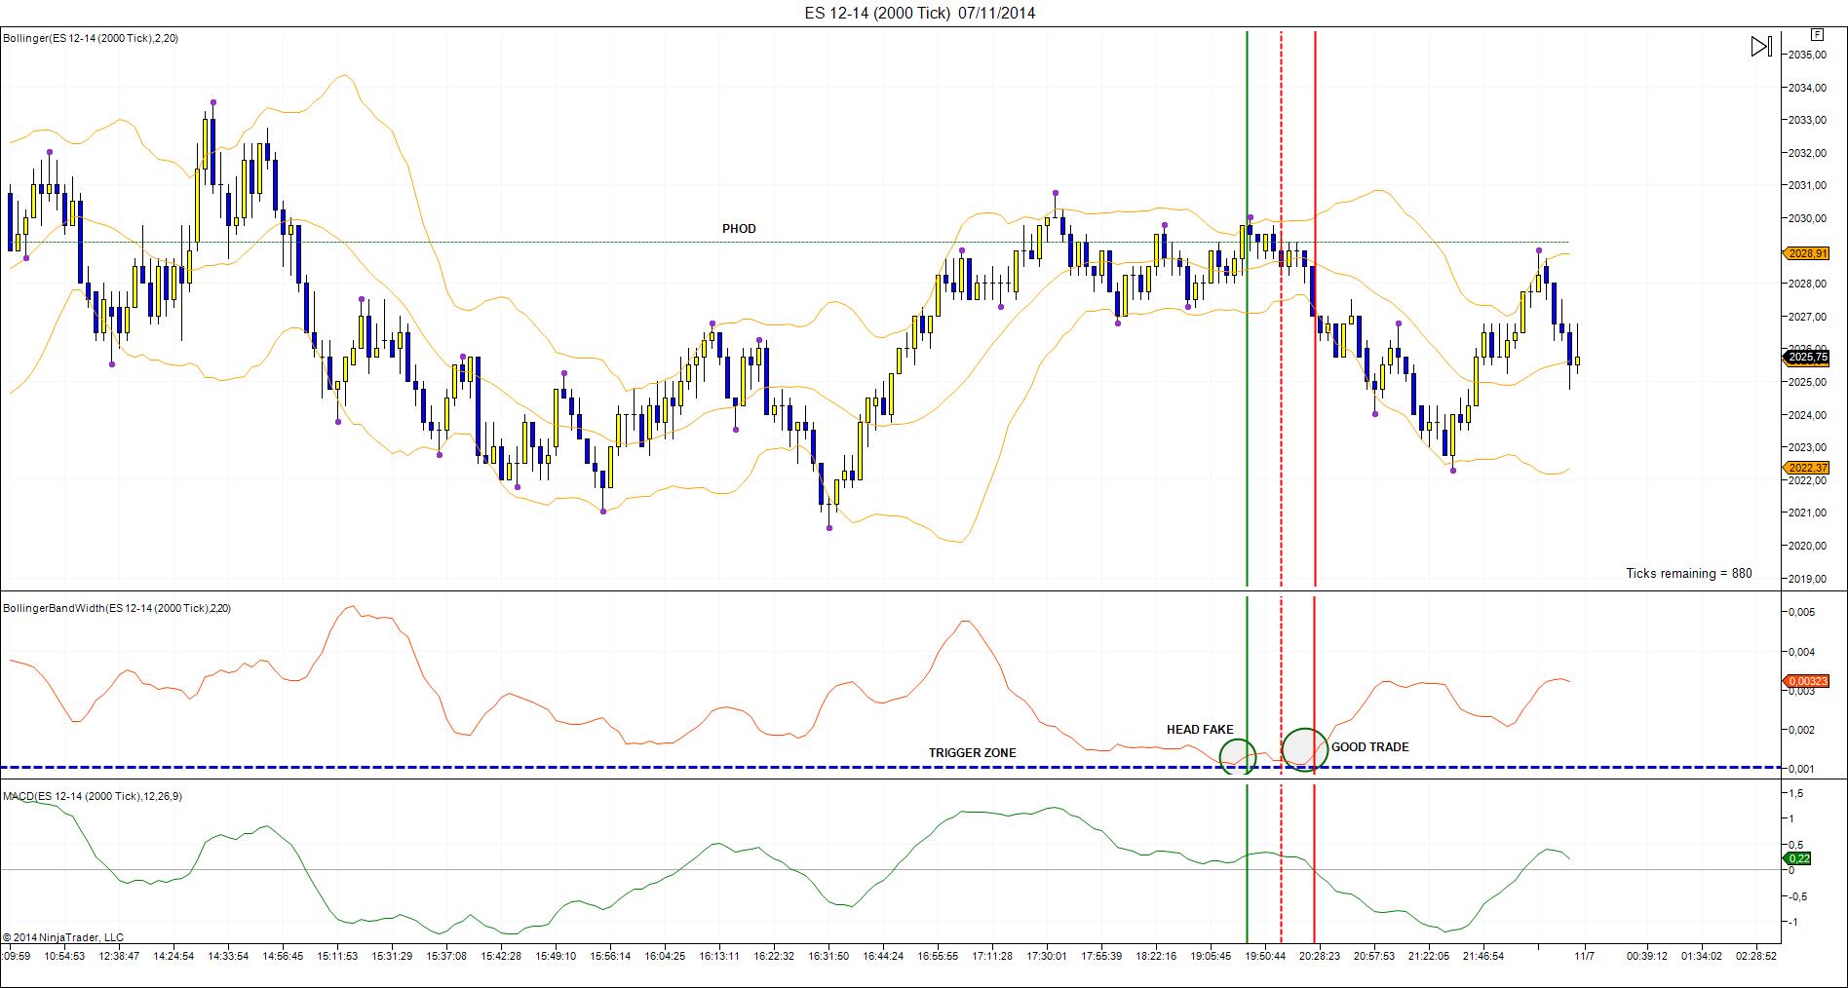The height and width of the screenshot is (988, 1848).
Task: Click the 17:30:01 time axis label
Action: pyautogui.click(x=1047, y=956)
